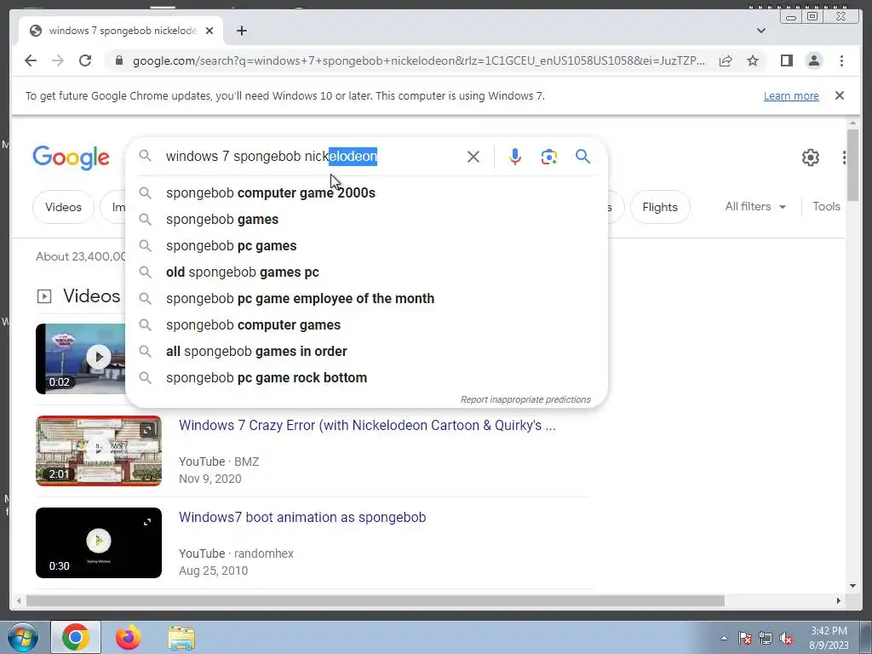Viewport: 872px width, 654px height.
Task: Choose suggestion spongebob games
Action: tap(366, 219)
